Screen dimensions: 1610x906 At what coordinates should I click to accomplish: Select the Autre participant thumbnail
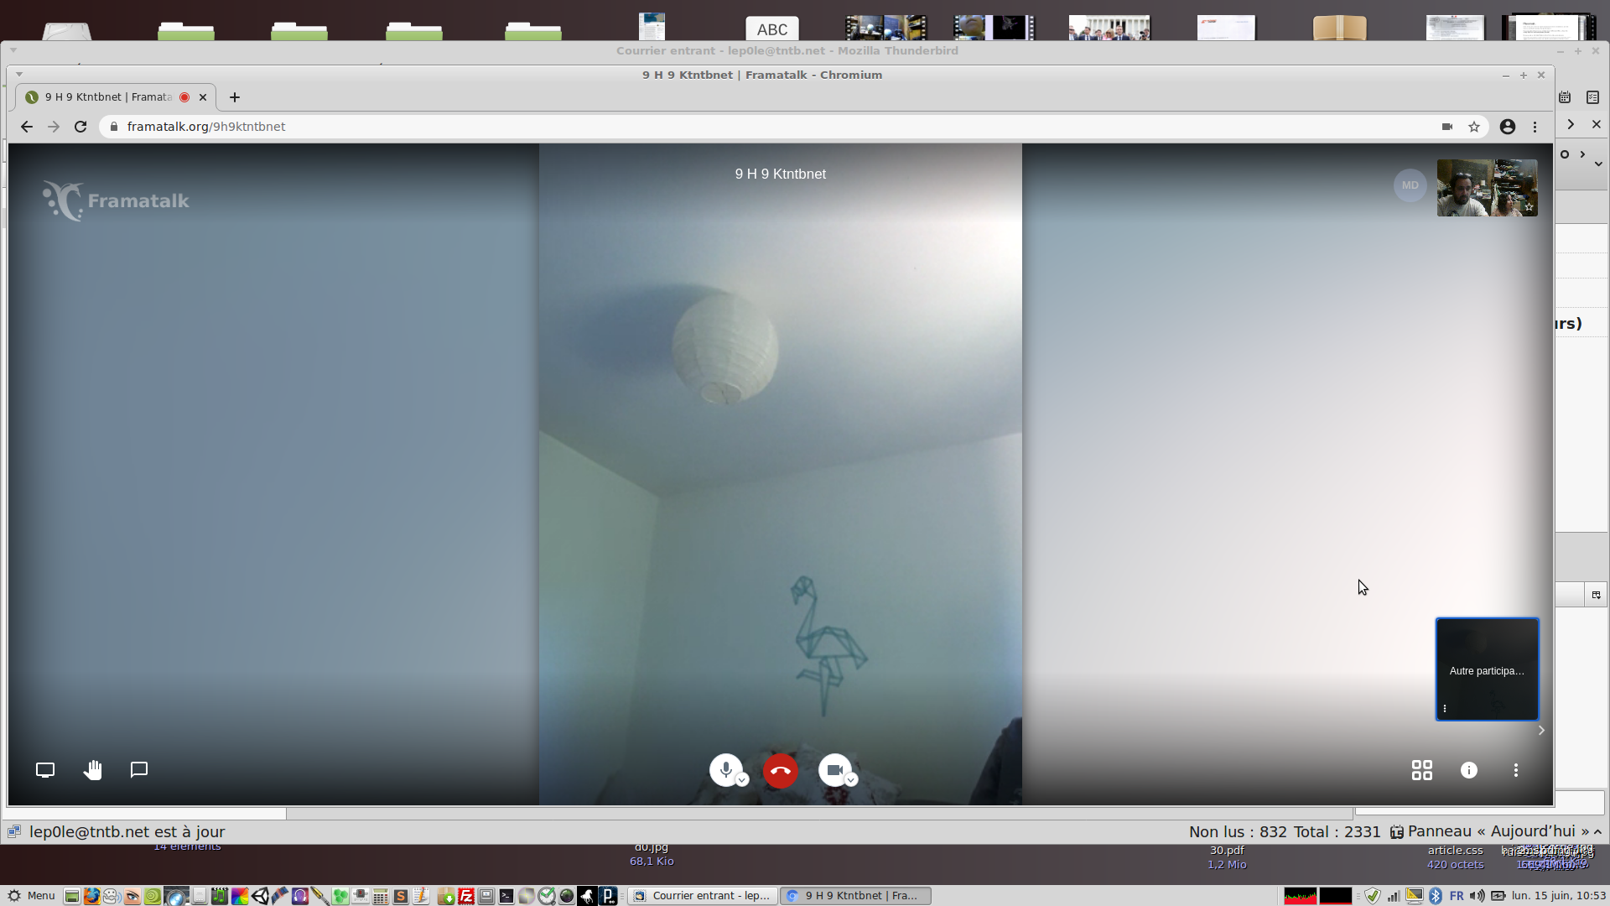coord(1487,669)
